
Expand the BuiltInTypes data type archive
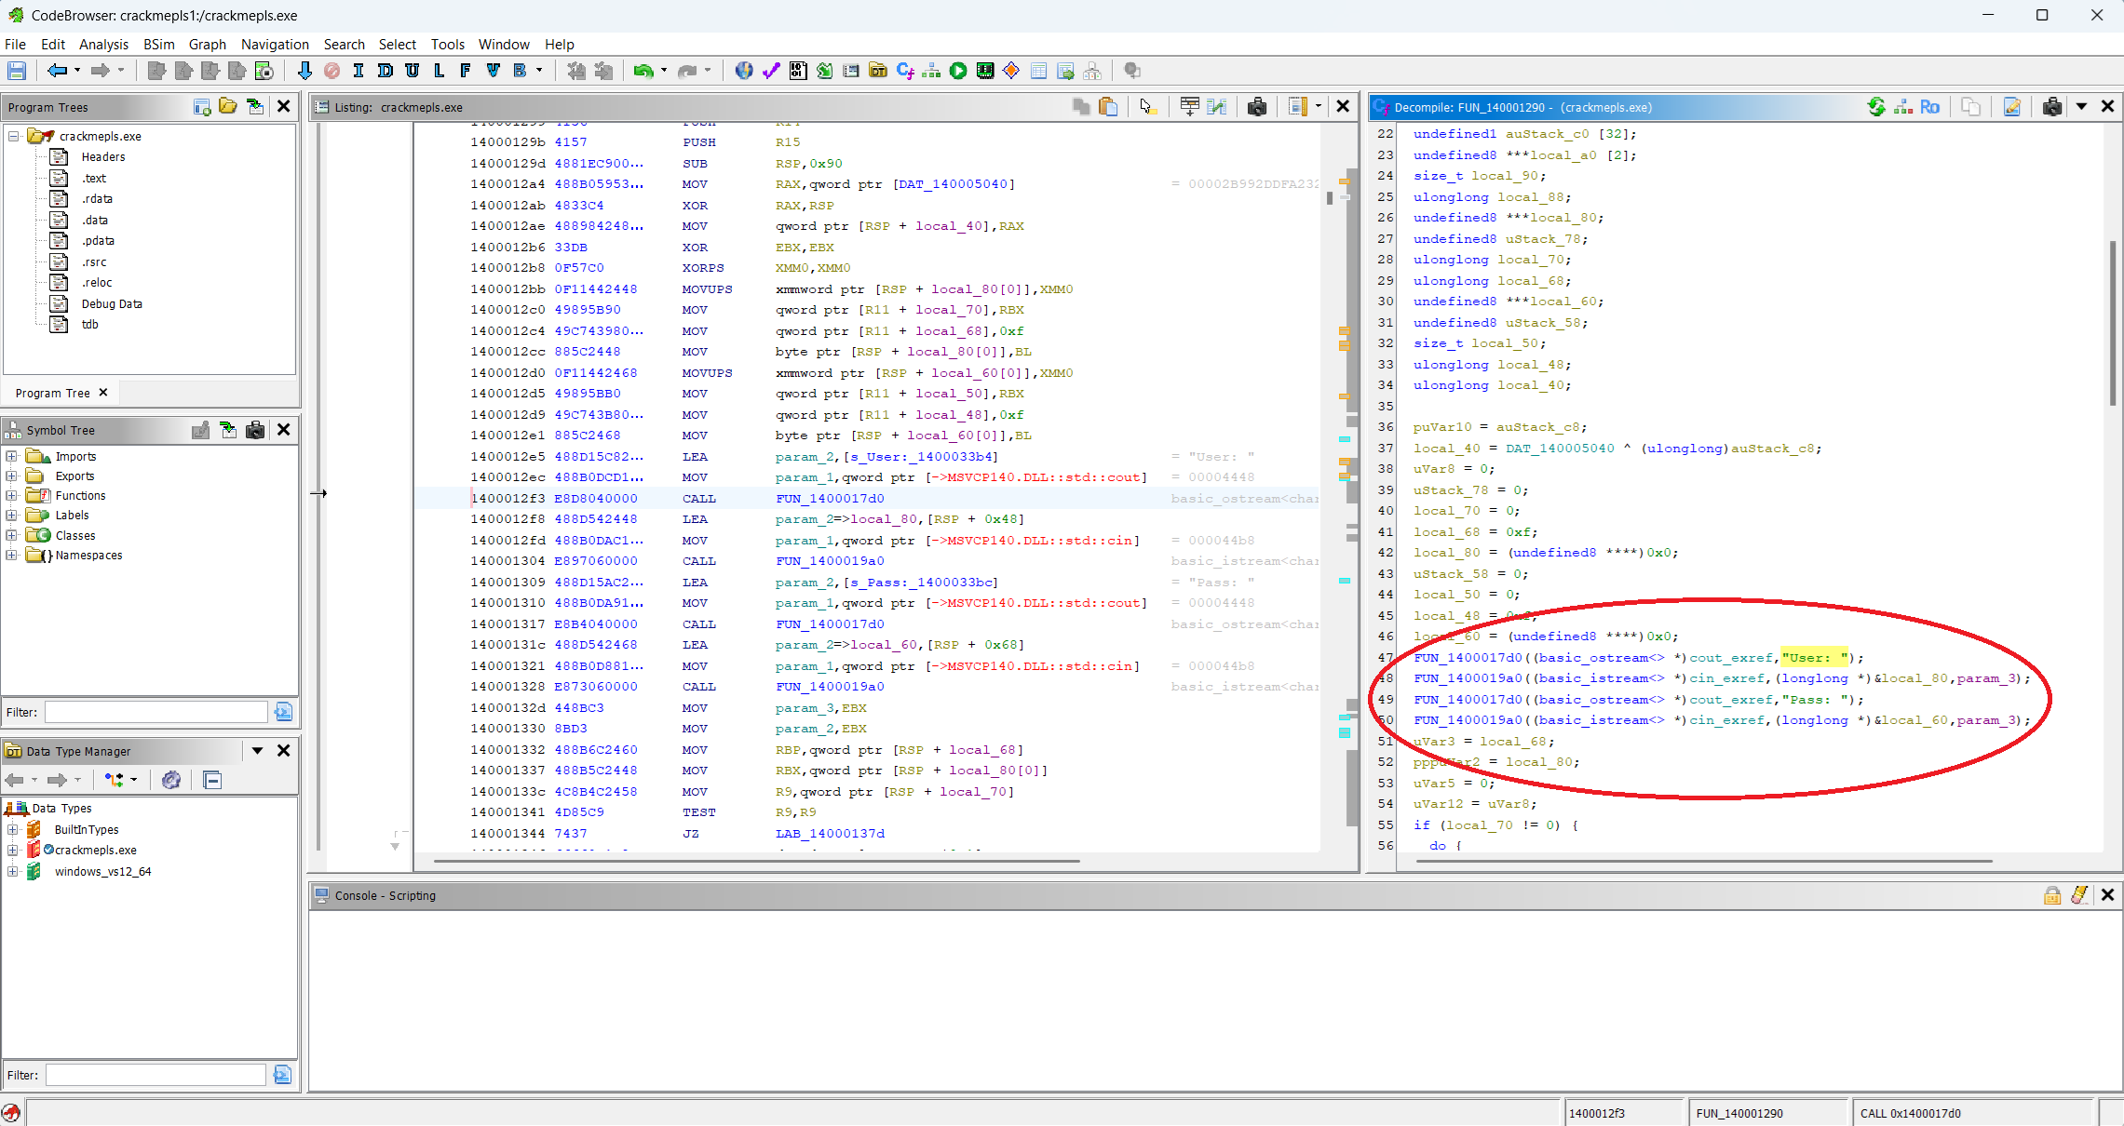pos(13,829)
